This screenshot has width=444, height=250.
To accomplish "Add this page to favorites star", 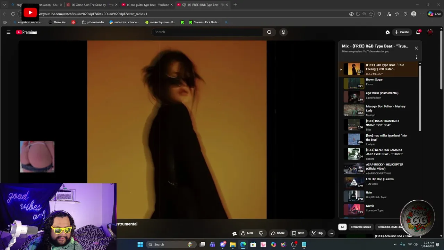I will (371, 14).
